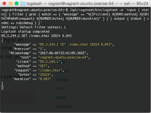Click the "GET" method value
The width and height of the screenshot is (151, 113).
(43, 66)
